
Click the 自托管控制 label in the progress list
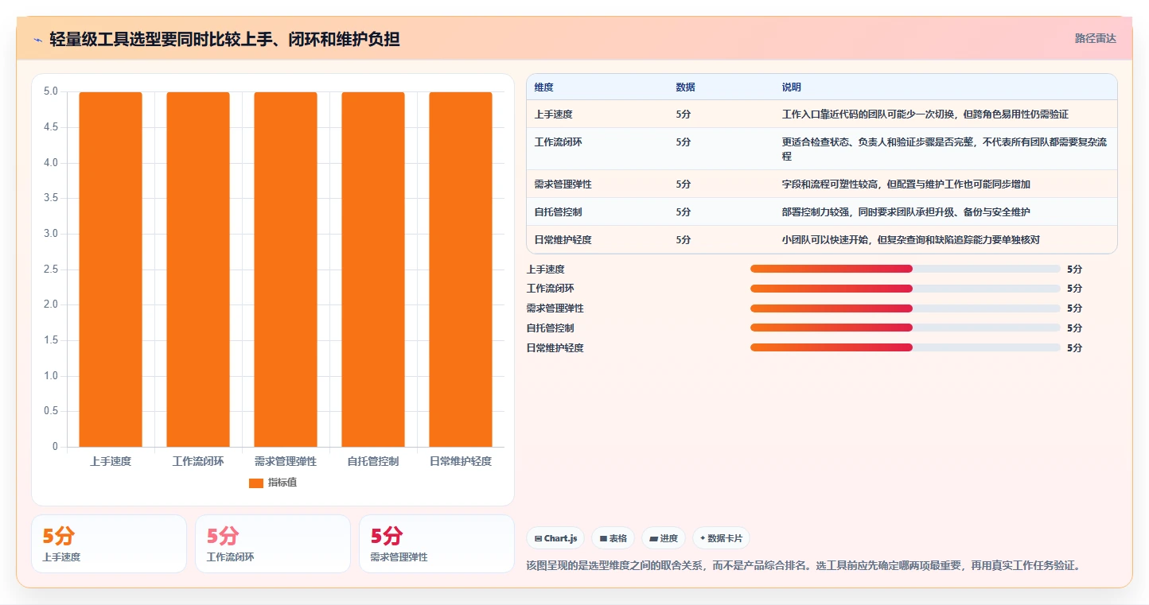[551, 328]
